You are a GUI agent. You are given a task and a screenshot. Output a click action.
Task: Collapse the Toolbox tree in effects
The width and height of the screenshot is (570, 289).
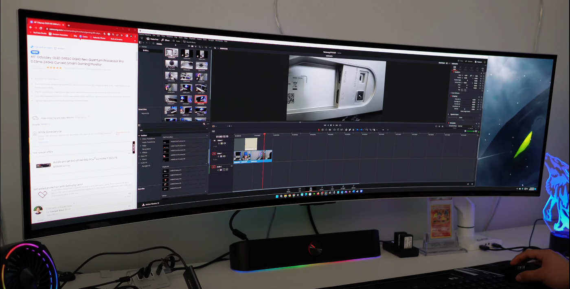click(x=140, y=135)
